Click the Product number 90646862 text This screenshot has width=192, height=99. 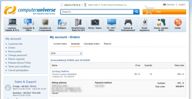tap(64, 74)
